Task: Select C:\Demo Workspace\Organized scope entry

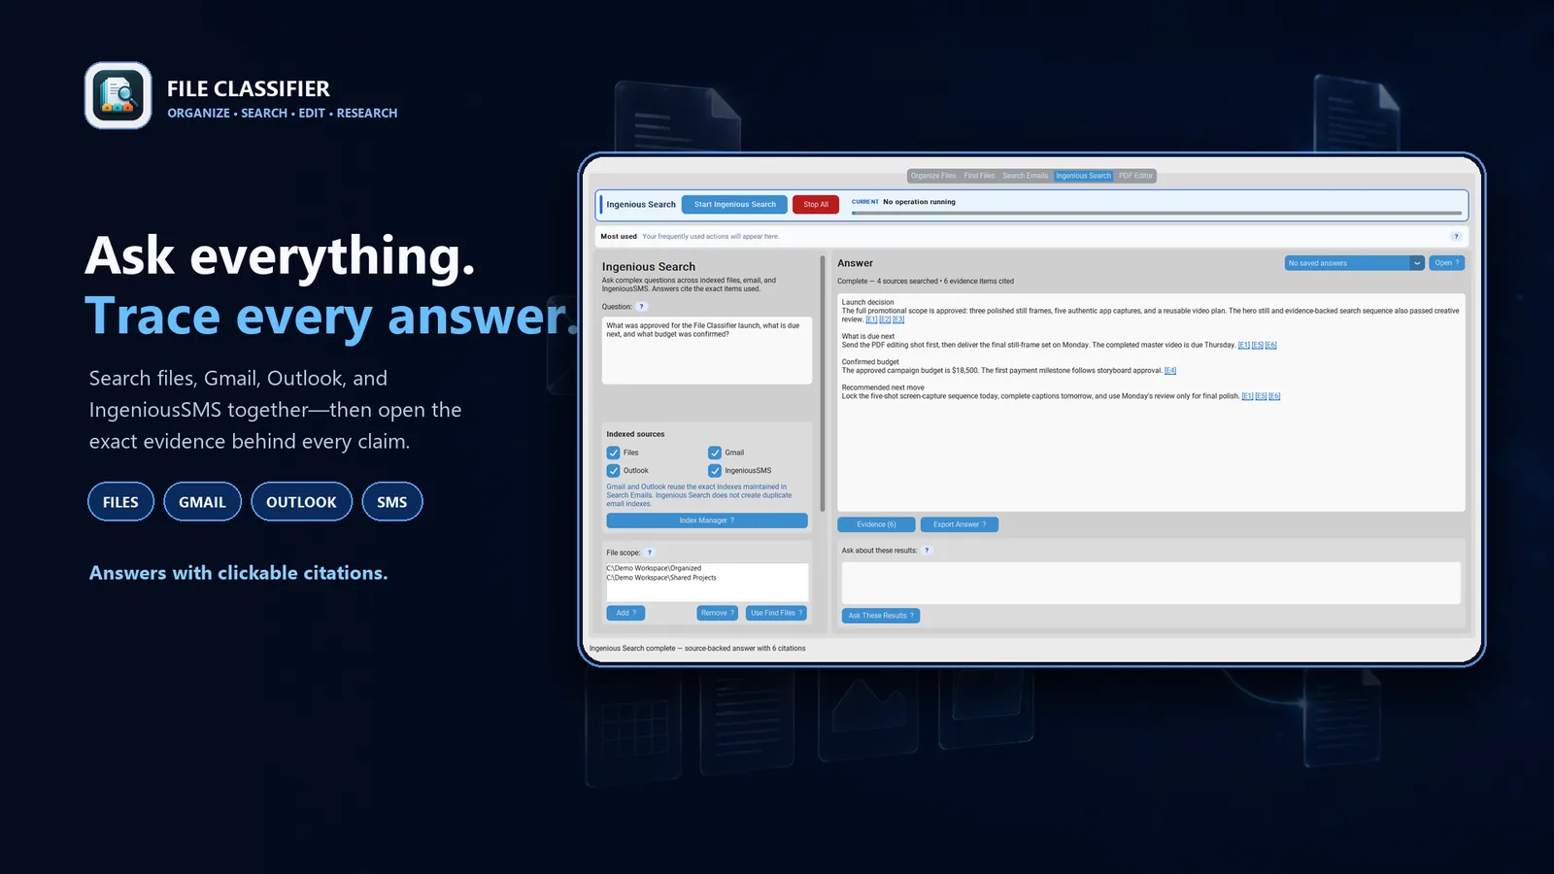Action: (x=654, y=568)
